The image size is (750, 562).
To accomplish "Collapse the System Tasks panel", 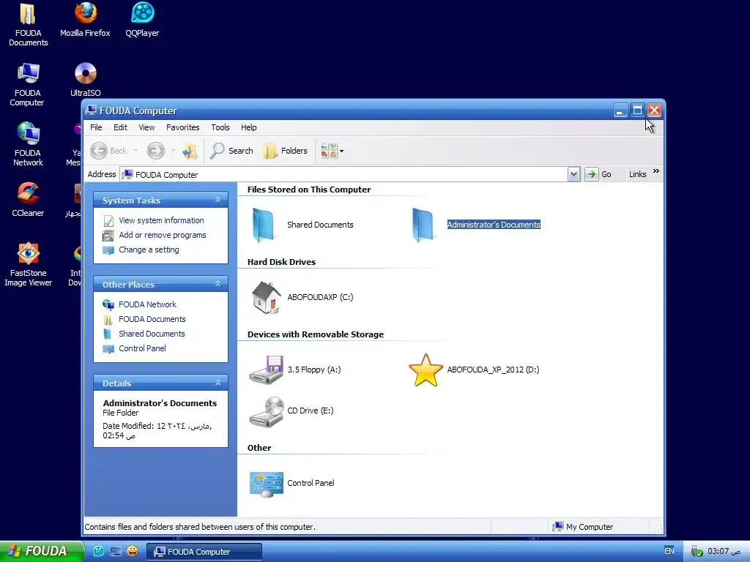I will [x=218, y=200].
